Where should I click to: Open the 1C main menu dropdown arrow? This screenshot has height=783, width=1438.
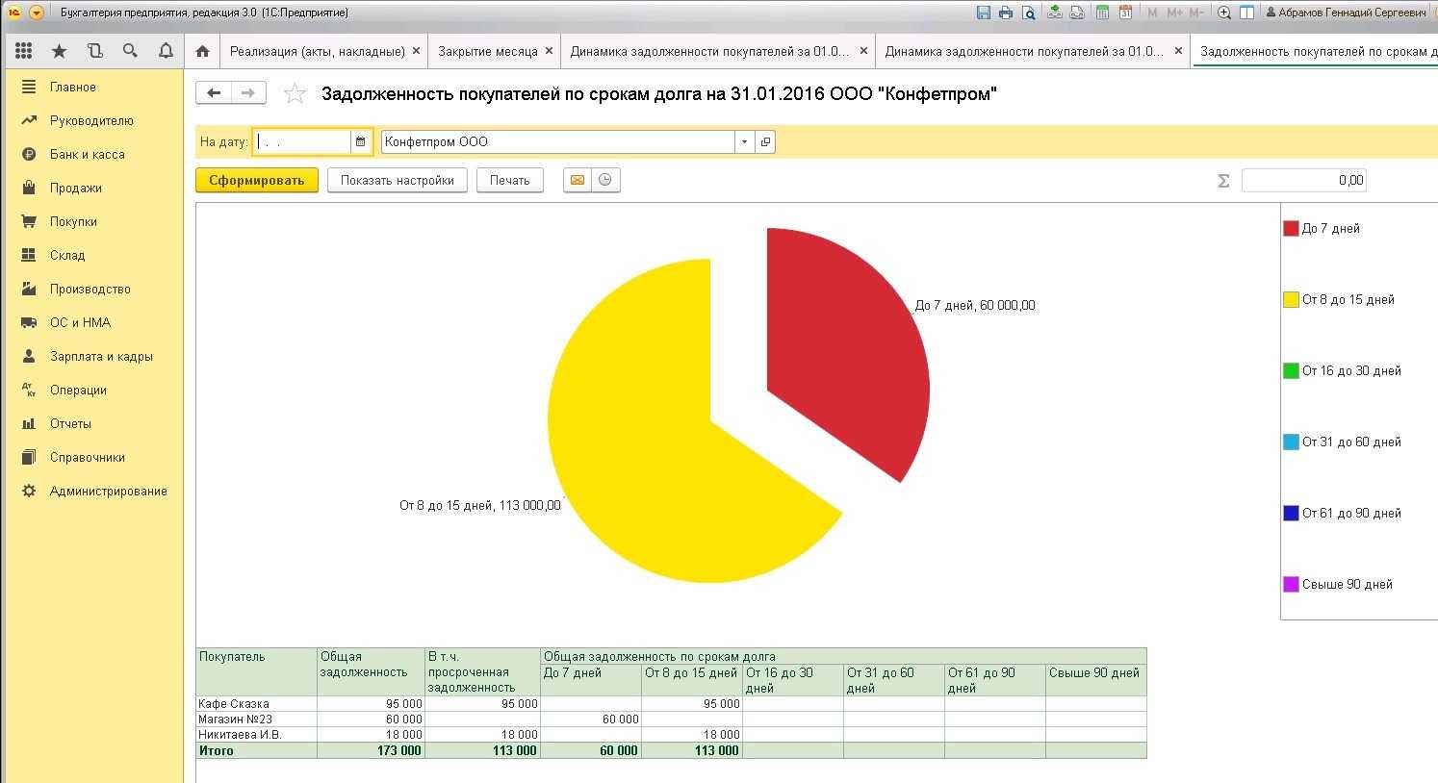[36, 13]
